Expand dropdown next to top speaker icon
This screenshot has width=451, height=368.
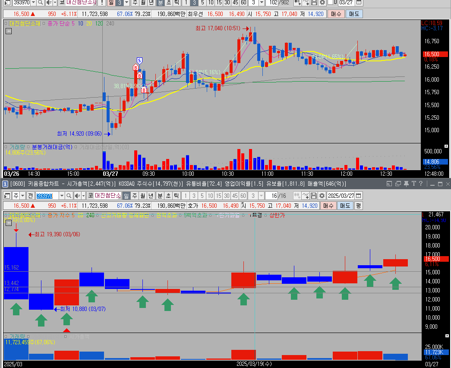tap(55, 3)
